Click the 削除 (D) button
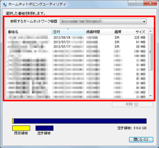 [x=132, y=105]
